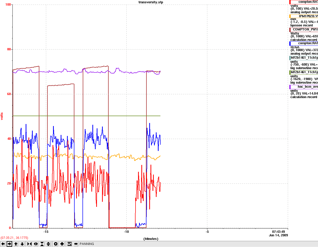The width and height of the screenshot is (318, 247).
Task: Select MF2b1461_11ch1p legend with range (-750, -600)
Action: coord(304,58)
